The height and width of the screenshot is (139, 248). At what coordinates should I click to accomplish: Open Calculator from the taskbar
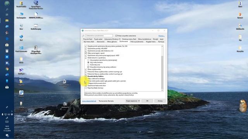(x=7, y=51)
